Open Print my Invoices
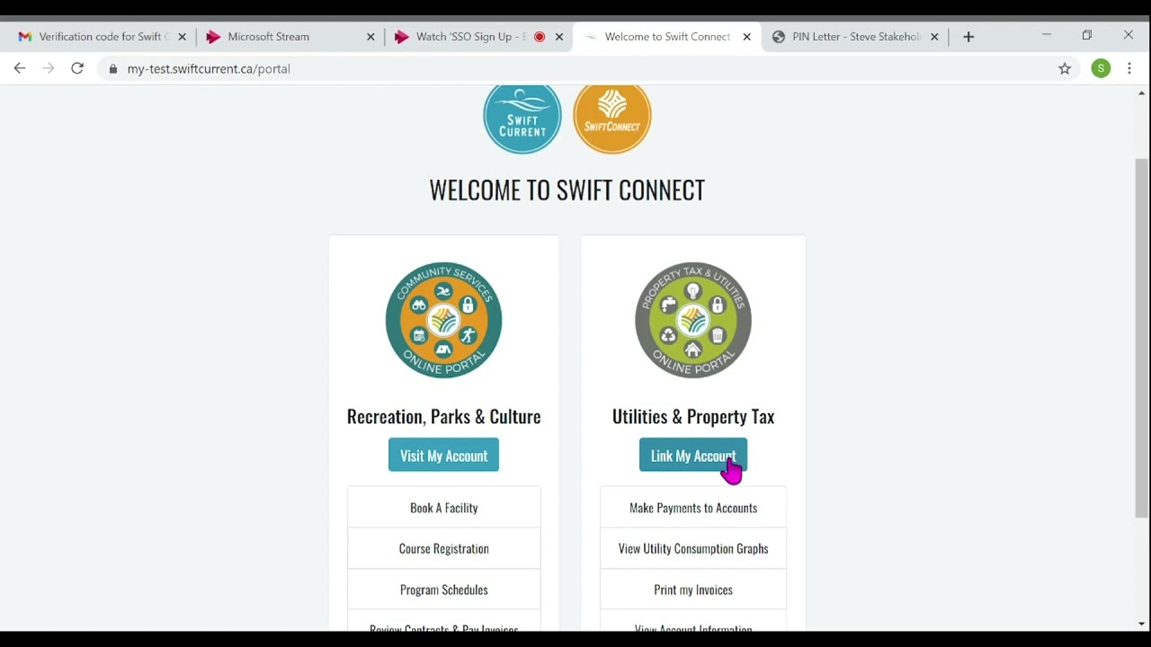 click(693, 589)
